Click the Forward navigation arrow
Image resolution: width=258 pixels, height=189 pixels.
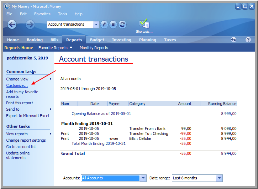pos(30,25)
